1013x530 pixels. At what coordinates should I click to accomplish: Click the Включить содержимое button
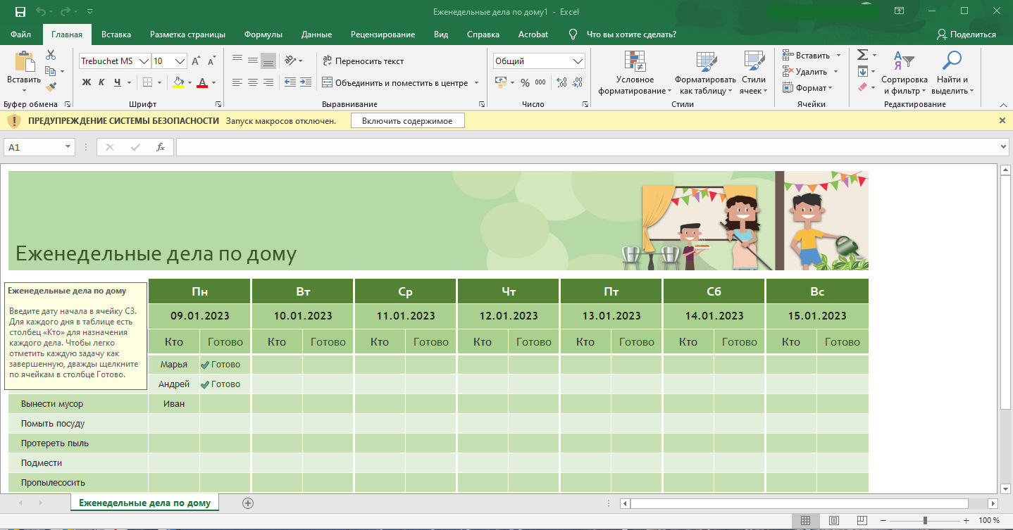(x=407, y=121)
